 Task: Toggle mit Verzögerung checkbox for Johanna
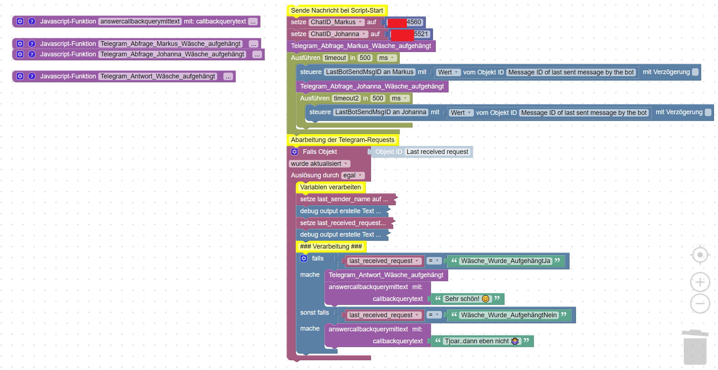click(x=708, y=112)
